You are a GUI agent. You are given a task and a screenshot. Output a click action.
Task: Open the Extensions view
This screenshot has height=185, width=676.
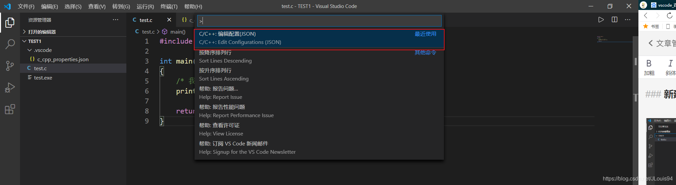(x=10, y=109)
